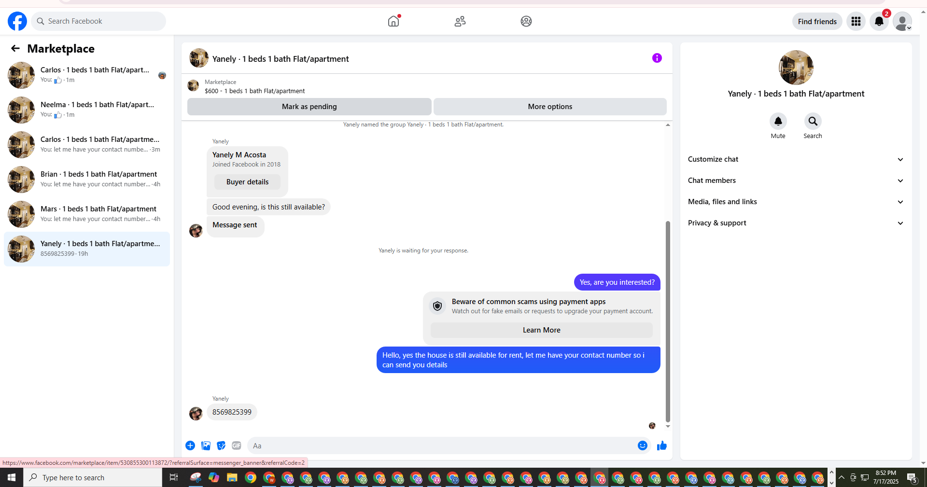Click the large listing photo in right panel
The height and width of the screenshot is (487, 927).
coord(796,68)
